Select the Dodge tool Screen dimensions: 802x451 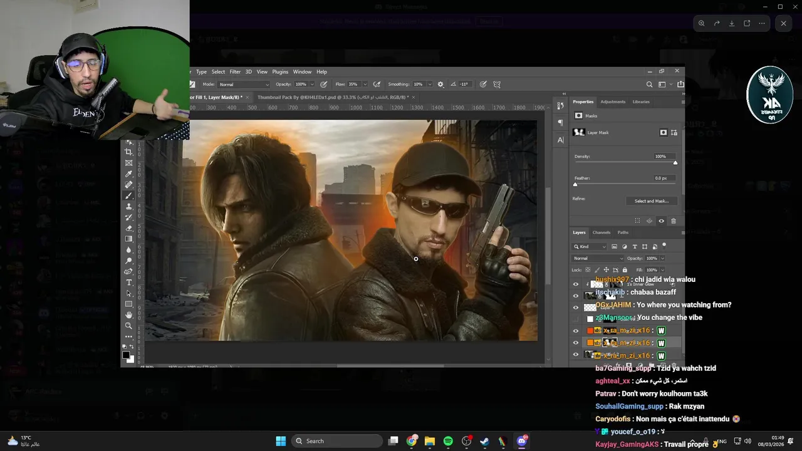129,261
